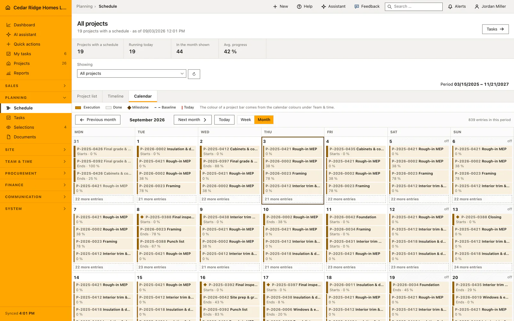Open P-2026-0011 Insulation entry on Friday 18
This screenshot has height=321, width=514.
[356, 287]
